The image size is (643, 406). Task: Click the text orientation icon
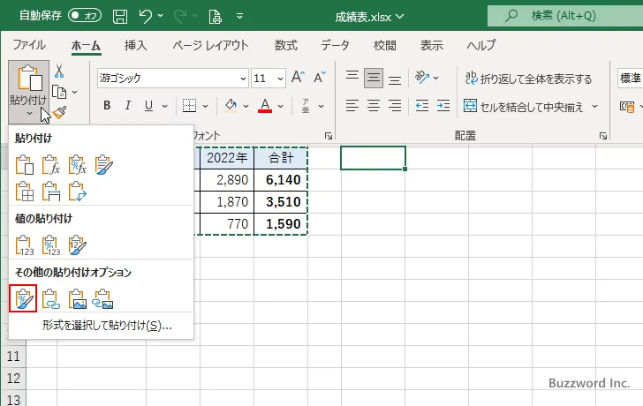click(422, 77)
